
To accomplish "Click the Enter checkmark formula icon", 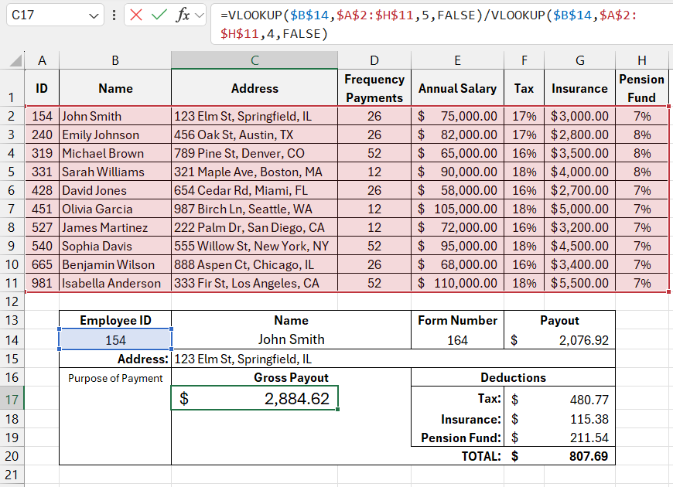I will (159, 15).
